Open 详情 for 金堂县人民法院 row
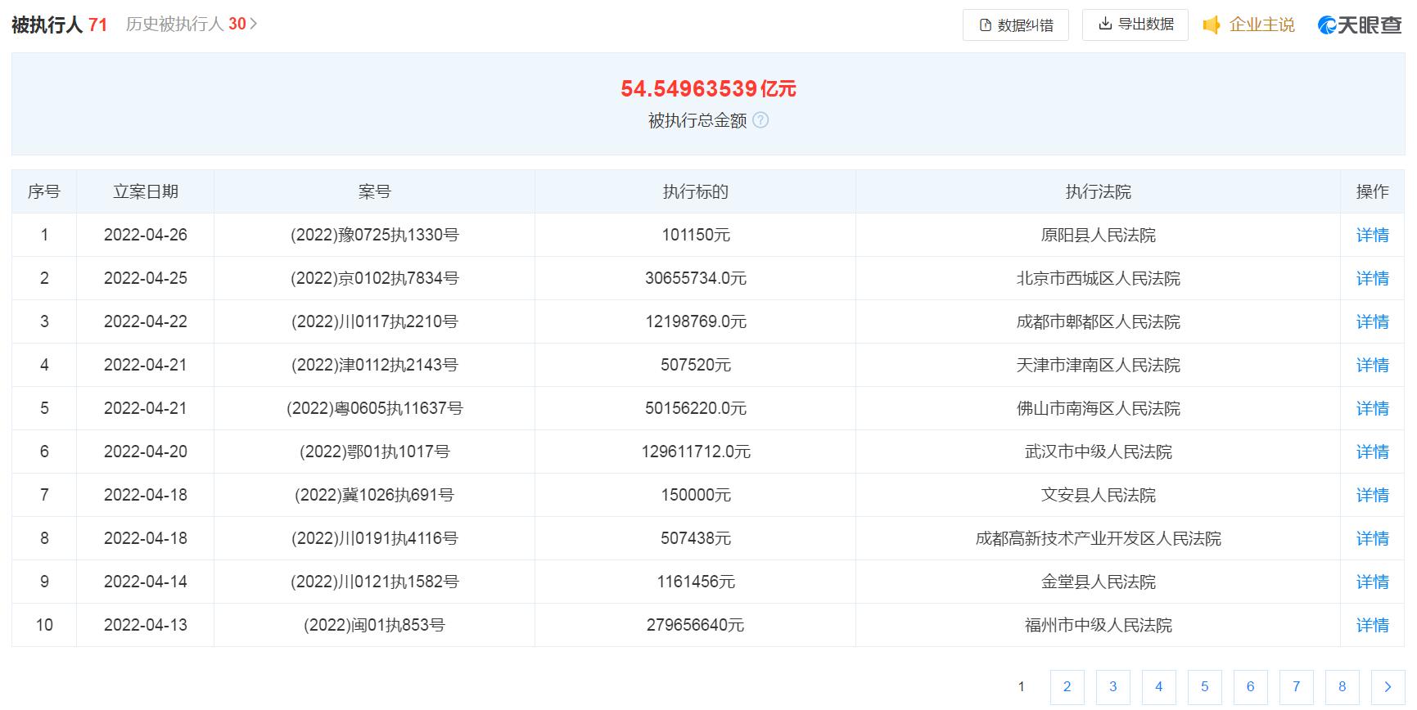Image resolution: width=1417 pixels, height=710 pixels. pyautogui.click(x=1373, y=582)
